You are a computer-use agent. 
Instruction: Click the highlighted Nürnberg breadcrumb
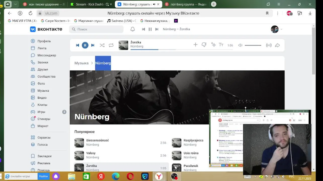click(103, 63)
